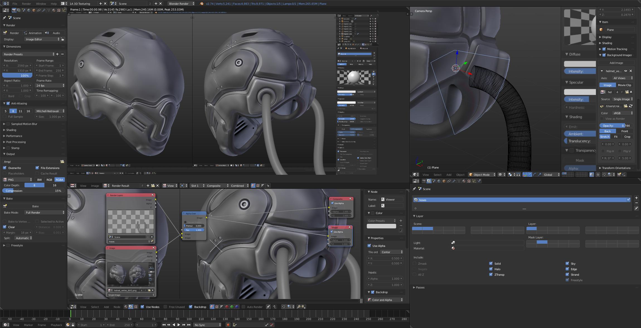Viewport: 641px width, 328px height.
Task: Open the Render menu in top bar
Action: pos(26,4)
